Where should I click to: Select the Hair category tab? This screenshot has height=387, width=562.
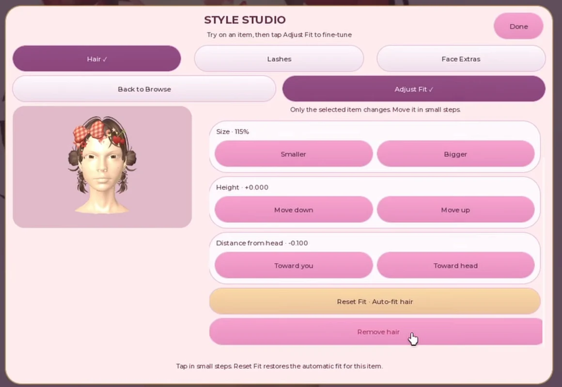coord(97,59)
